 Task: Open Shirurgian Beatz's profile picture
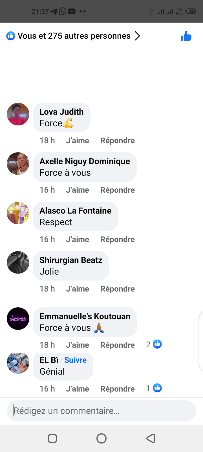click(18, 262)
